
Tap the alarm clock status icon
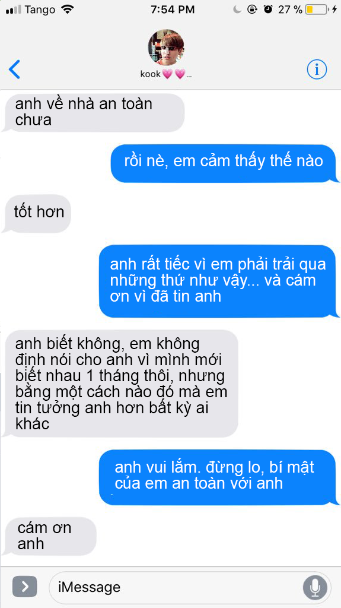point(268,9)
